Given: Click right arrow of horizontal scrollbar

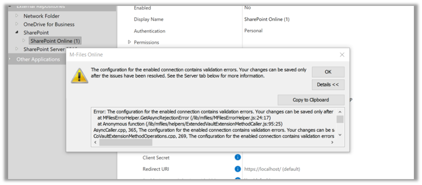Looking at the screenshot, I should click(332, 143).
